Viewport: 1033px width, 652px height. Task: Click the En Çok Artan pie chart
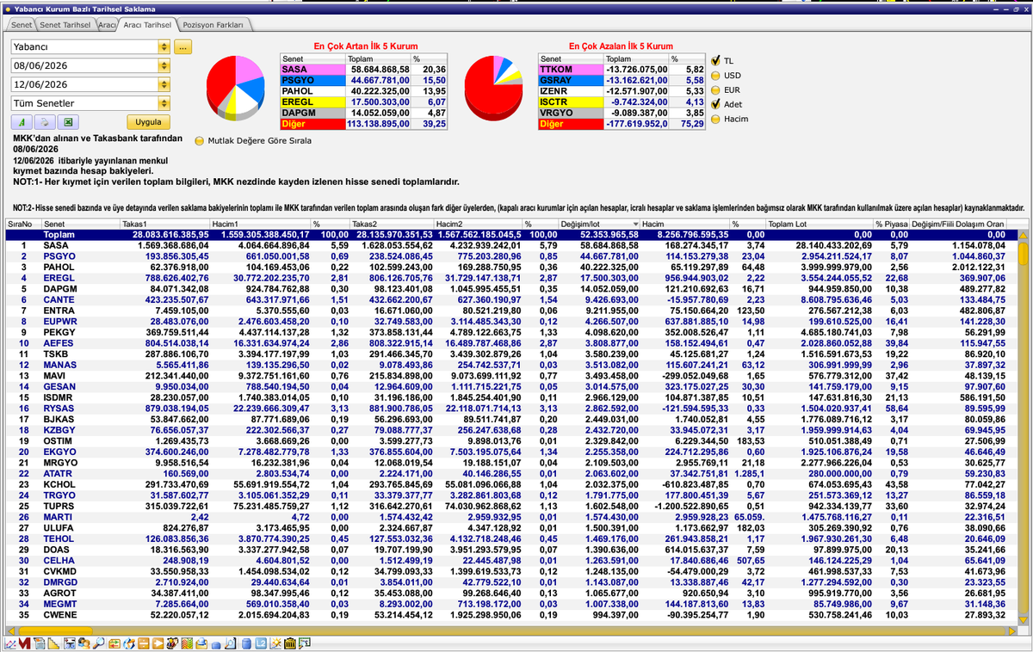[x=236, y=88]
